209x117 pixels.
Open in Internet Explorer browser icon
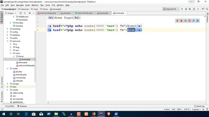(x=193, y=21)
